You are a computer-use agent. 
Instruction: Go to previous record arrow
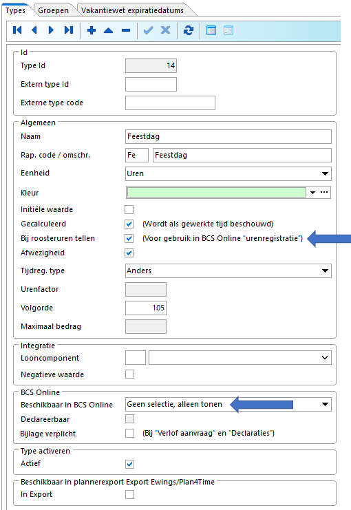34,30
